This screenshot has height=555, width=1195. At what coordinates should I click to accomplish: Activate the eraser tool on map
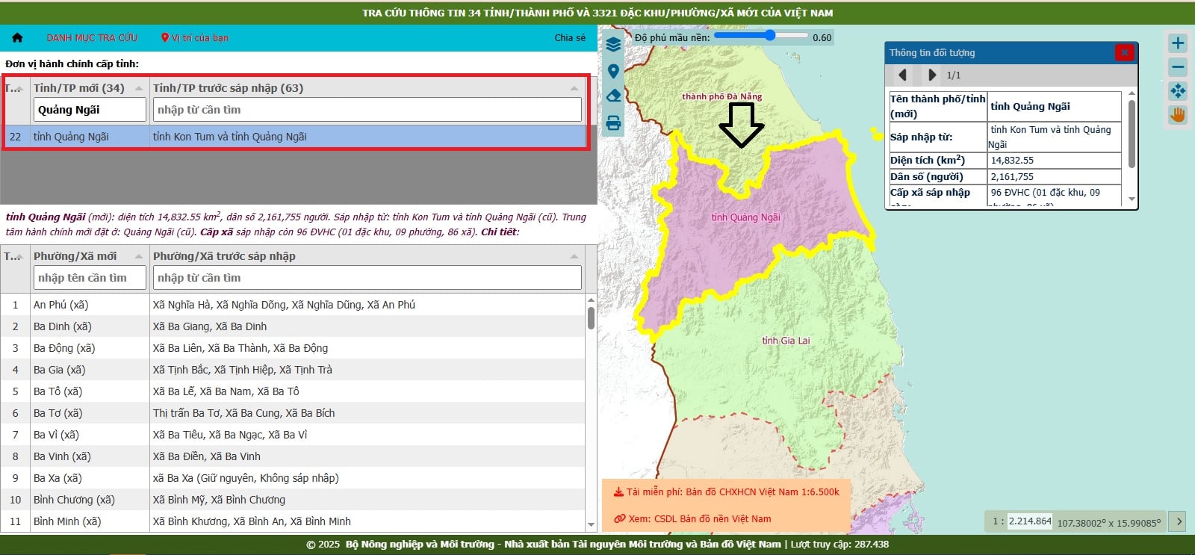pyautogui.click(x=613, y=96)
